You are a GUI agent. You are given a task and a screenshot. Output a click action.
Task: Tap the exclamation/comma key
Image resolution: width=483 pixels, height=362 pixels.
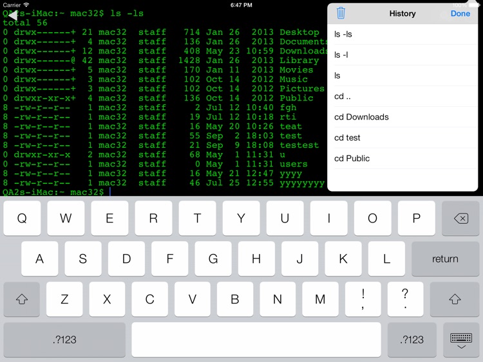click(x=363, y=299)
